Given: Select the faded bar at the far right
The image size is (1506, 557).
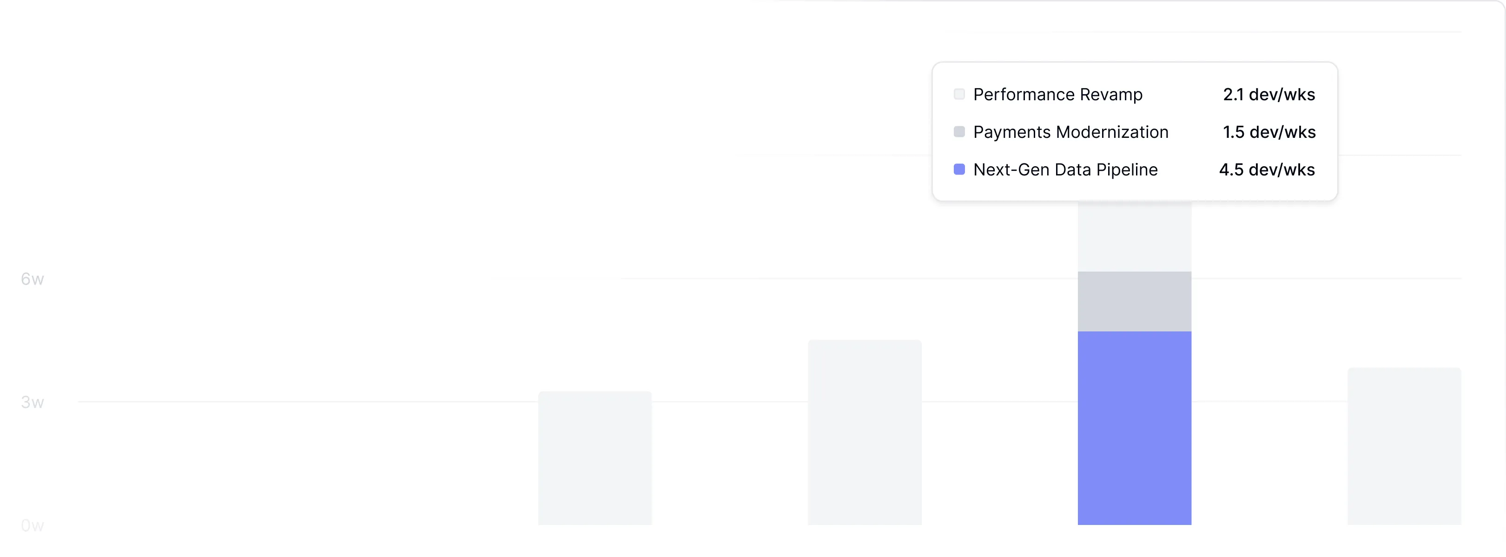Looking at the screenshot, I should 1404,446.
